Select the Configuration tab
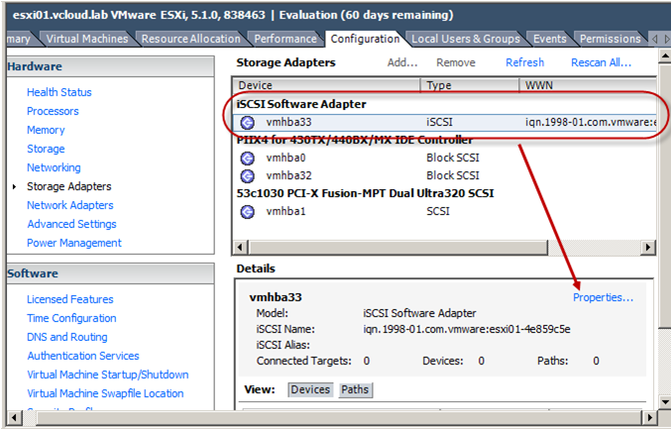 [365, 39]
